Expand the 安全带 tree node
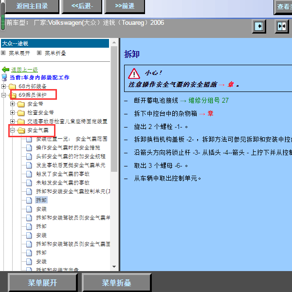This screenshot has height=292, width=292. 12,104
